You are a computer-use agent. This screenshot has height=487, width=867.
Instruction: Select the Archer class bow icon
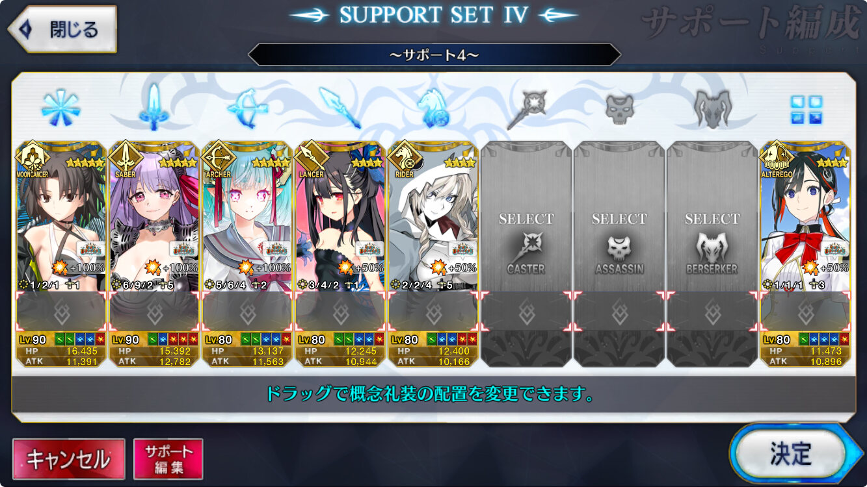tap(247, 108)
